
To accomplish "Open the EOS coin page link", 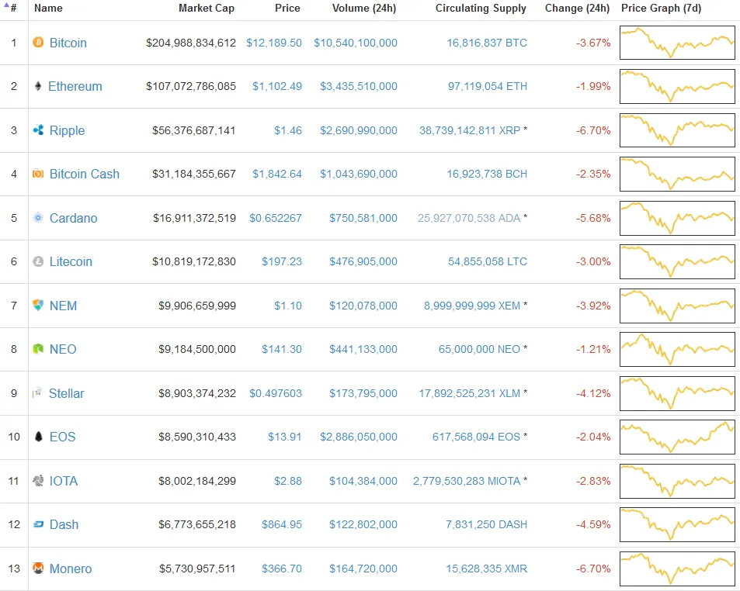I will point(62,437).
